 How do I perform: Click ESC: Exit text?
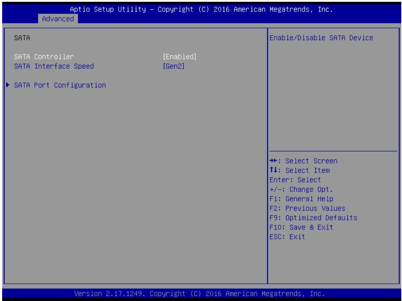pos(287,237)
